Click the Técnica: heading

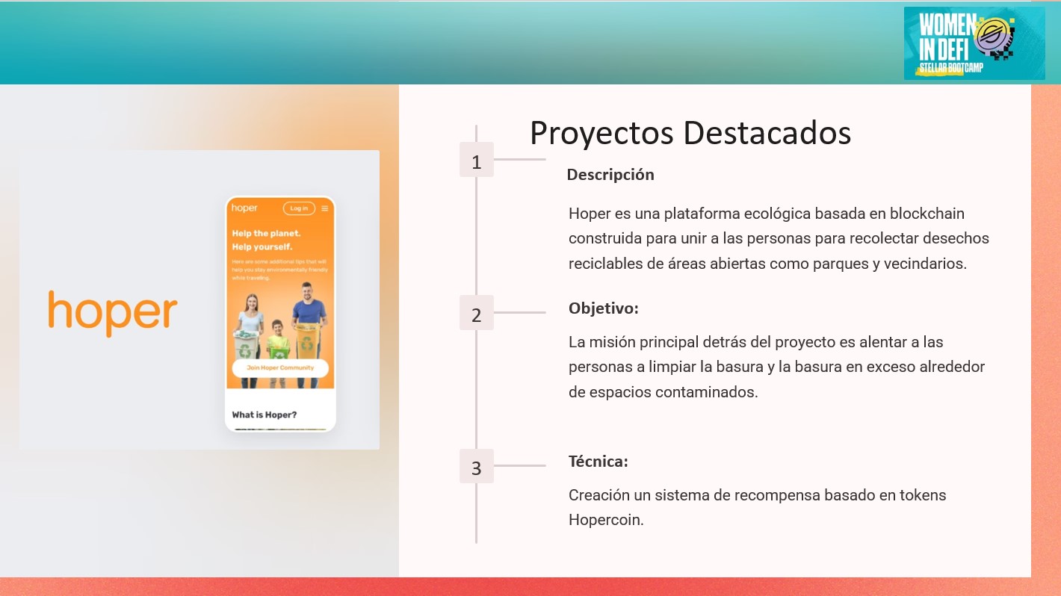click(x=598, y=462)
